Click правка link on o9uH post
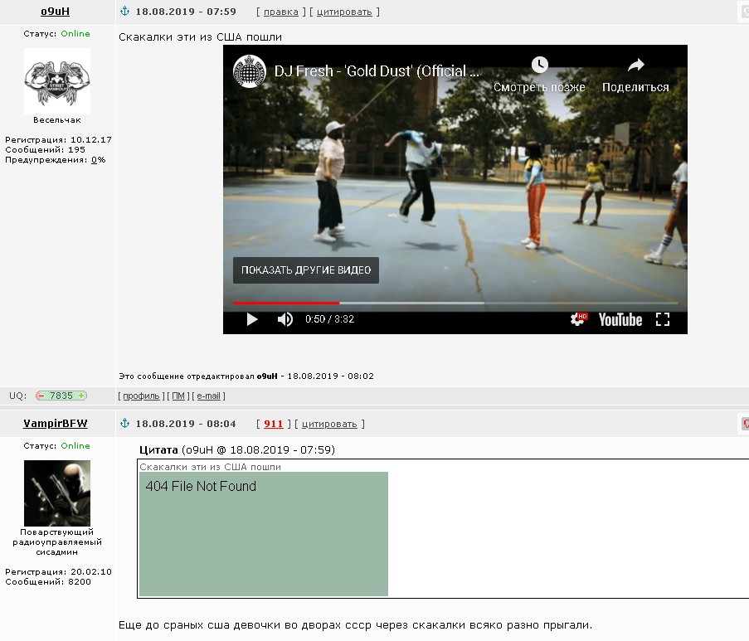The image size is (749, 641). click(281, 12)
